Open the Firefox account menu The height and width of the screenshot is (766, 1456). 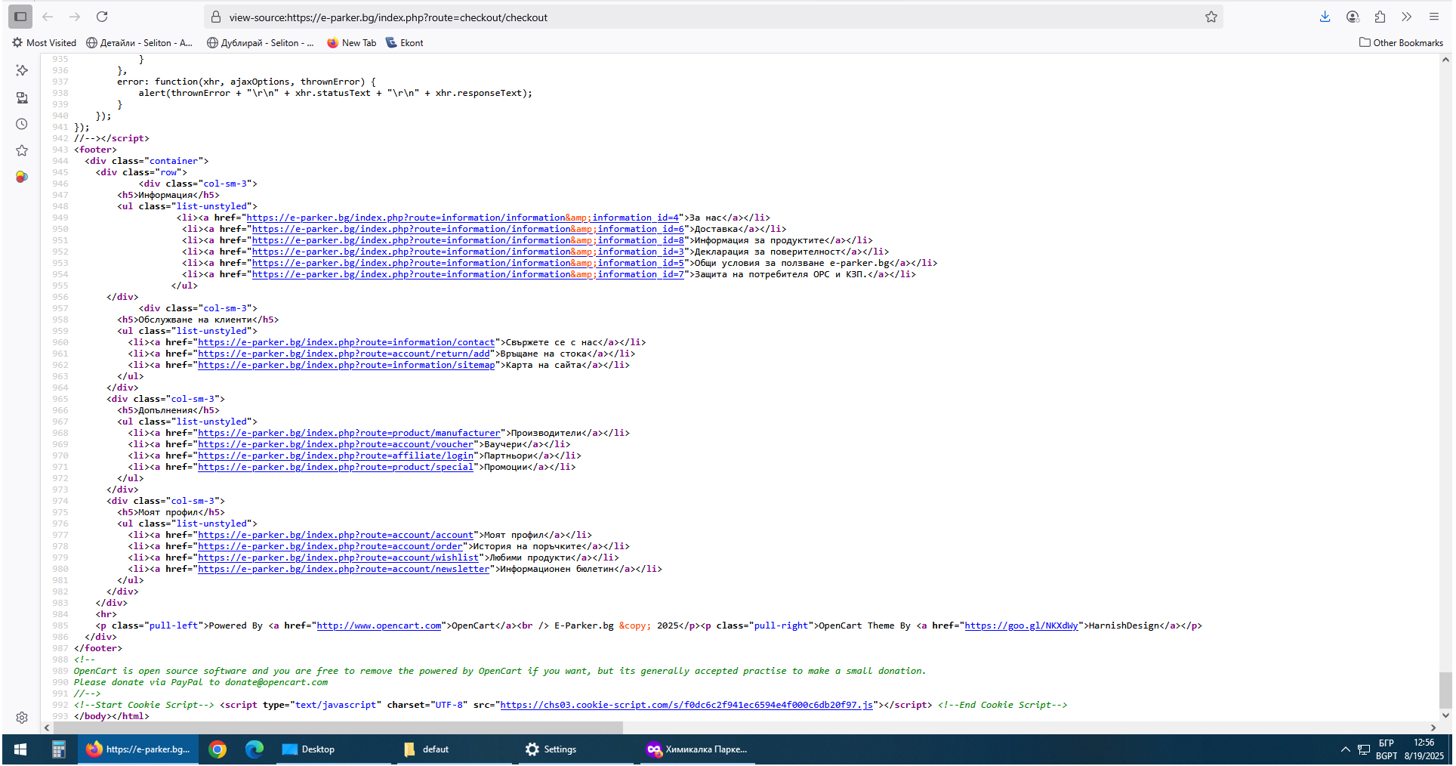(1353, 17)
